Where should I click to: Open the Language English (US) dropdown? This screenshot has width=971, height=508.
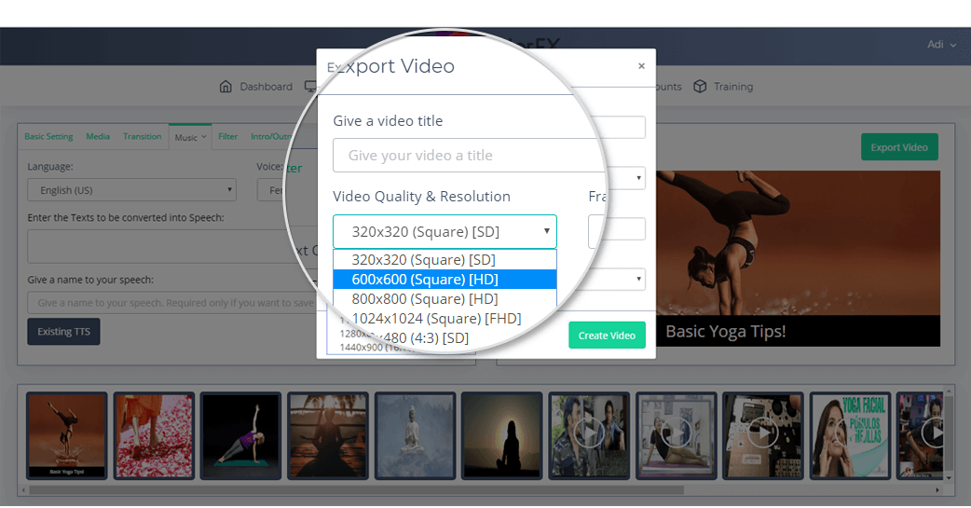pos(132,190)
